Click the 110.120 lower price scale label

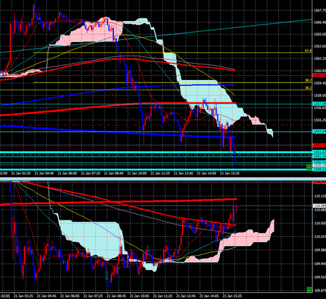pos(320,196)
